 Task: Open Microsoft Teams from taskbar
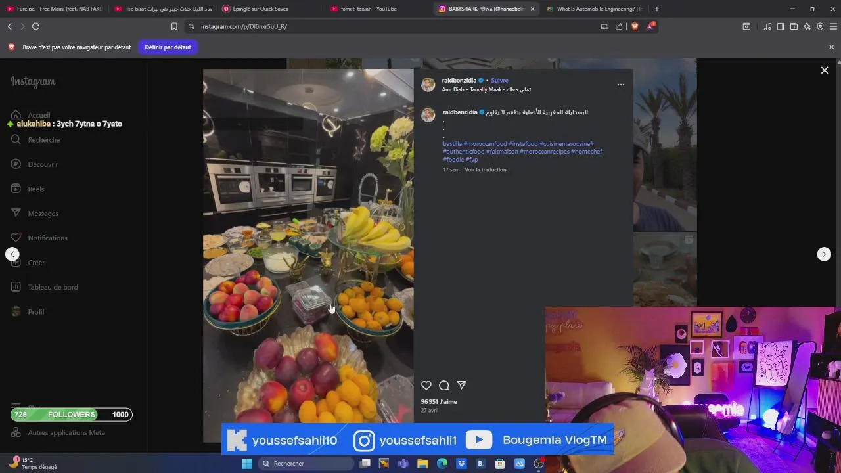pos(403,464)
